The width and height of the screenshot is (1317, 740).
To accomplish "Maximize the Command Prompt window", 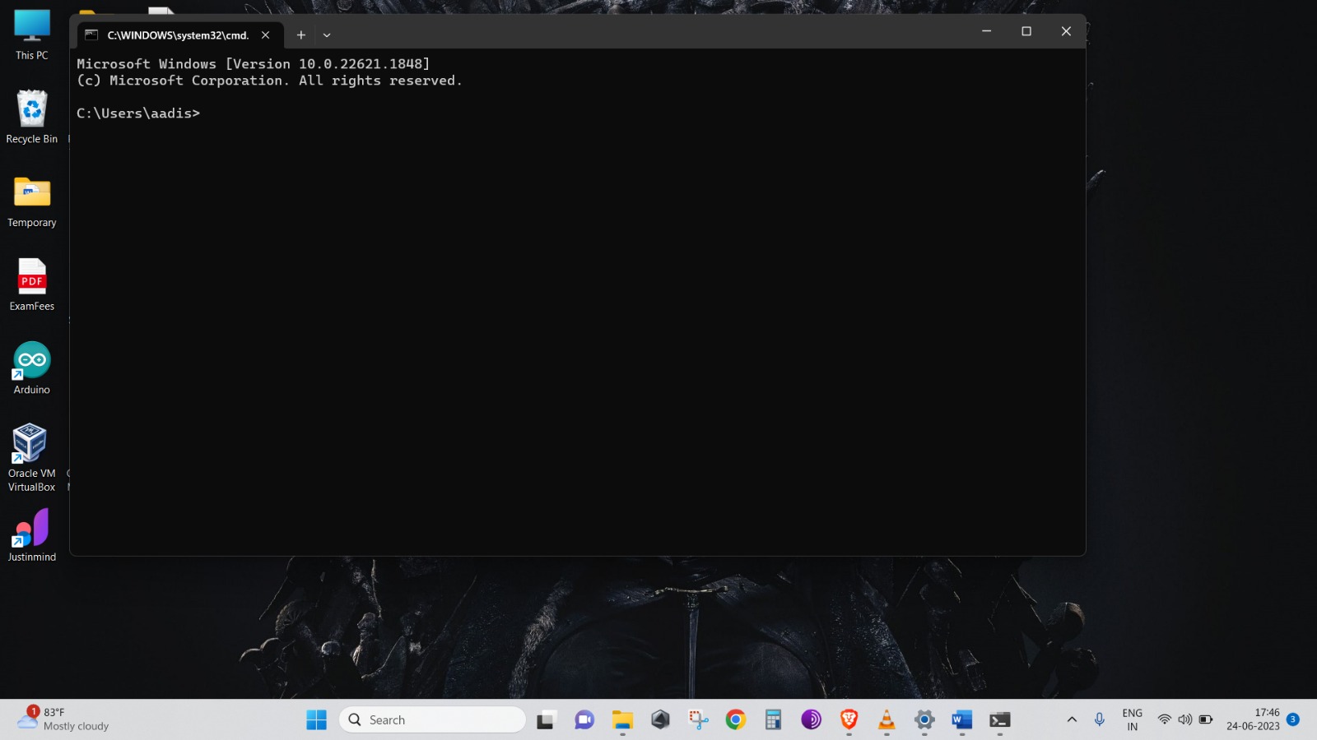I will 1026,31.
